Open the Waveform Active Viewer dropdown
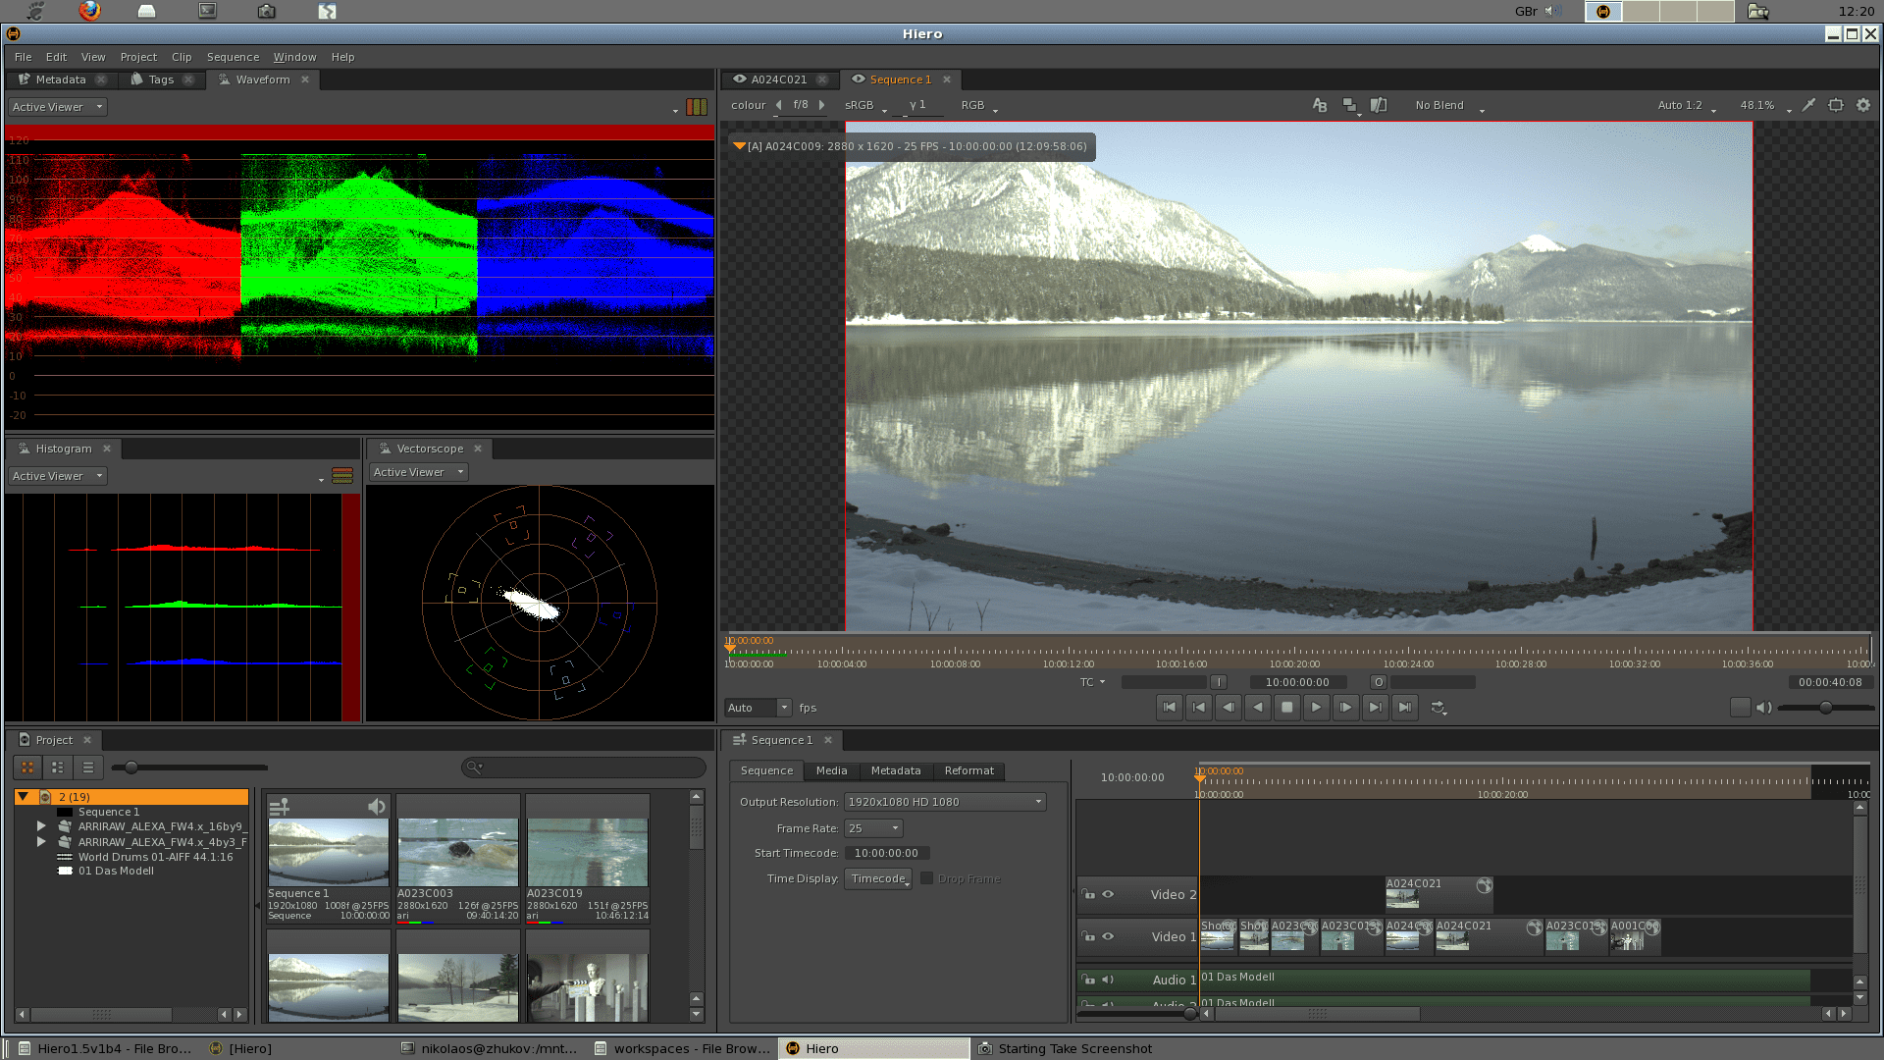1884x1060 pixels. [57, 107]
